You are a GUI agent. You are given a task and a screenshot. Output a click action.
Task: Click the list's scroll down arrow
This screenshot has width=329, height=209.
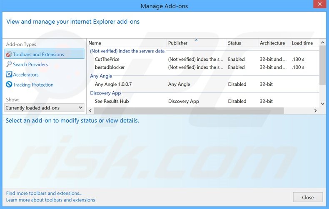point(322,104)
